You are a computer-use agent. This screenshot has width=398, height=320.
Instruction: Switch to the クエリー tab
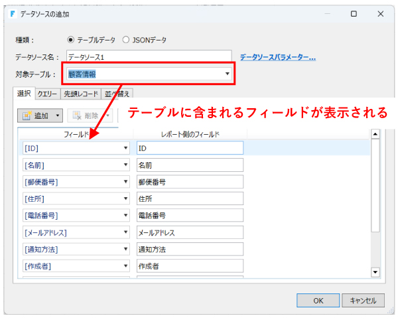point(47,94)
